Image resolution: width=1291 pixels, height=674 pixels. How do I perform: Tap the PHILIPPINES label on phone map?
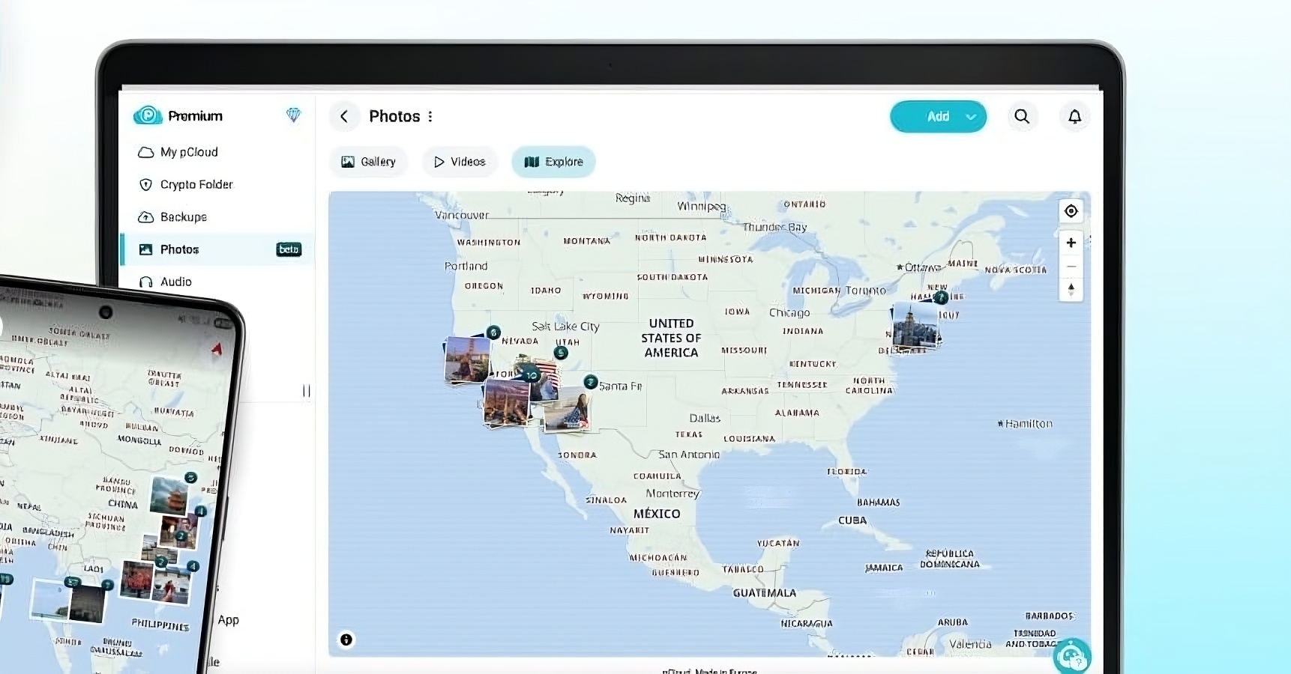pyautogui.click(x=160, y=625)
